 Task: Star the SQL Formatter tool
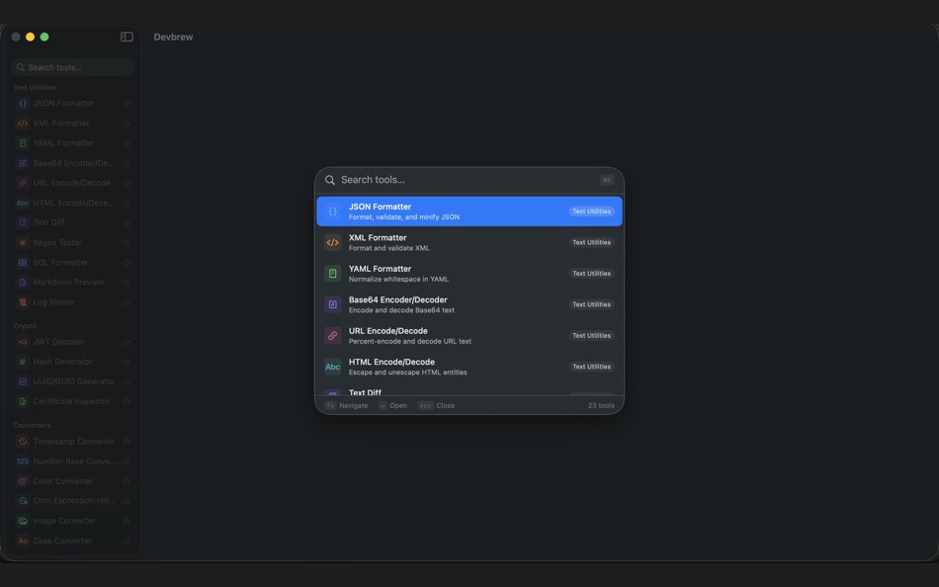127,262
